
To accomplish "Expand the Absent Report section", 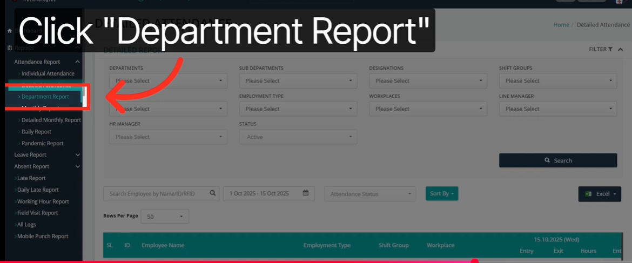I will click(78, 167).
